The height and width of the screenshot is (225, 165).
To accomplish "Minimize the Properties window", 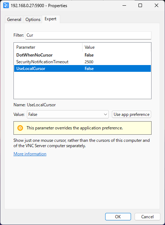I will [x=124, y=6].
